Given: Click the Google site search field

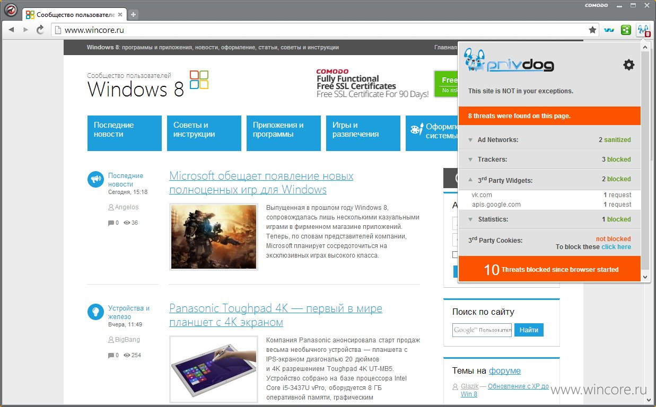Looking at the screenshot, I should point(482,330).
